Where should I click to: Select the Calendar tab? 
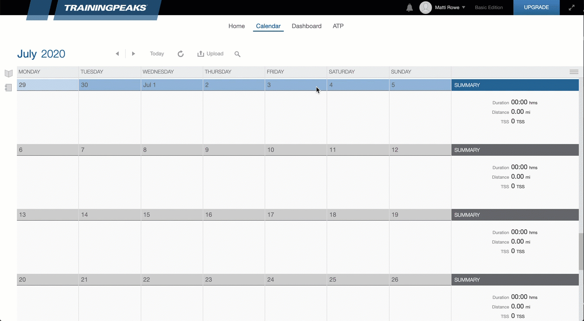pos(268,26)
